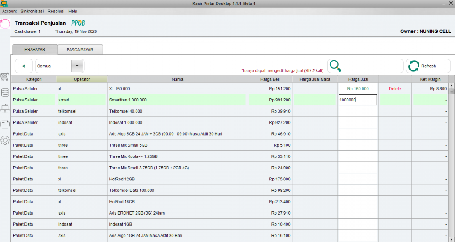455x242 pixels.
Task: Select the Telkomsel 40.000 row name
Action: coord(126,111)
